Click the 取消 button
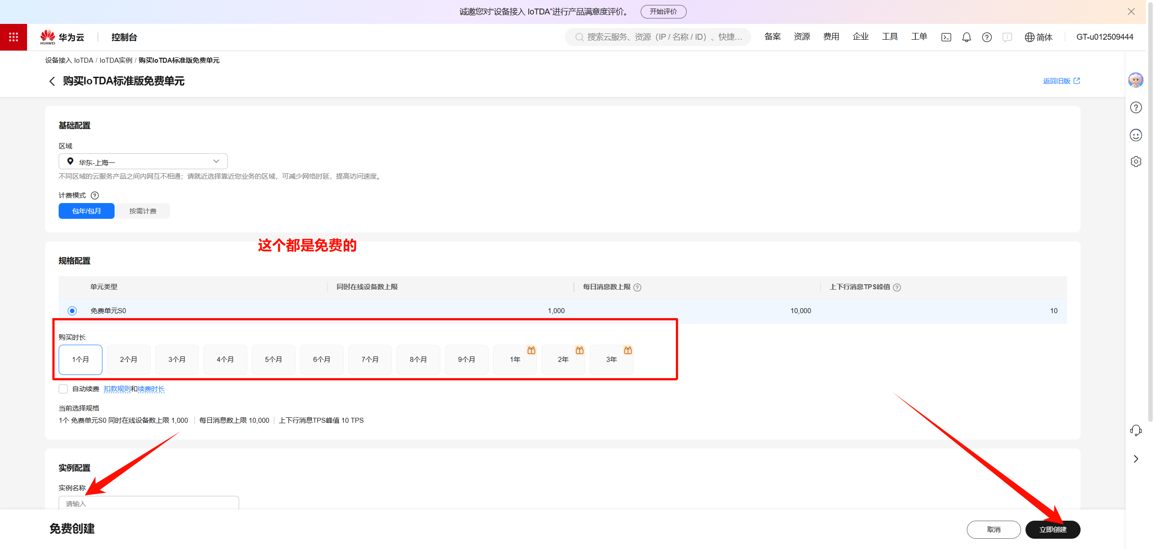Screen dimensions: 1155x550 (993, 529)
